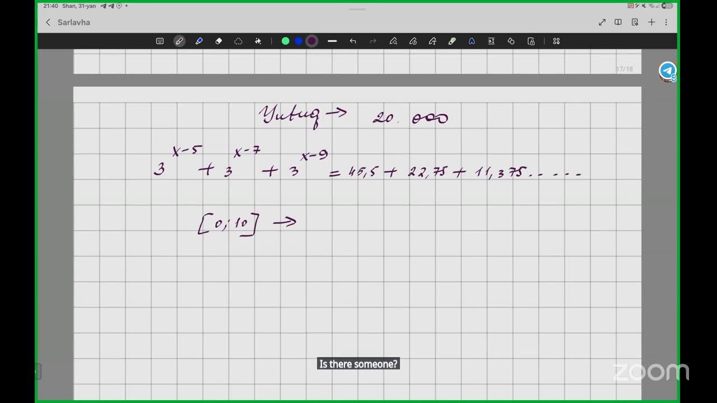Open the reading mode book icon

[x=618, y=22]
